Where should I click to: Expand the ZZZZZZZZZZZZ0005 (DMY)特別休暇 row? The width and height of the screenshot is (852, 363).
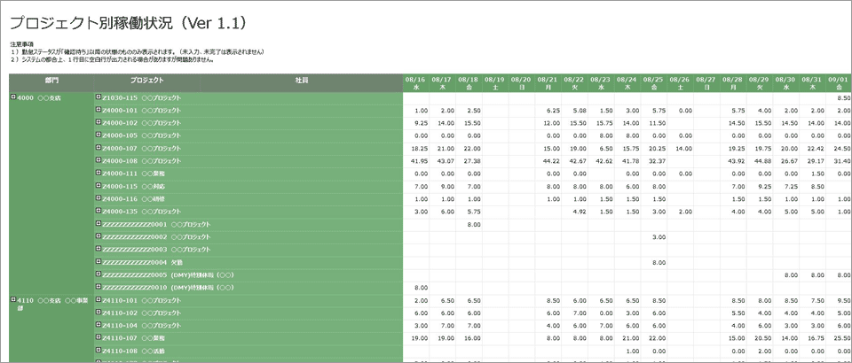[x=99, y=274]
